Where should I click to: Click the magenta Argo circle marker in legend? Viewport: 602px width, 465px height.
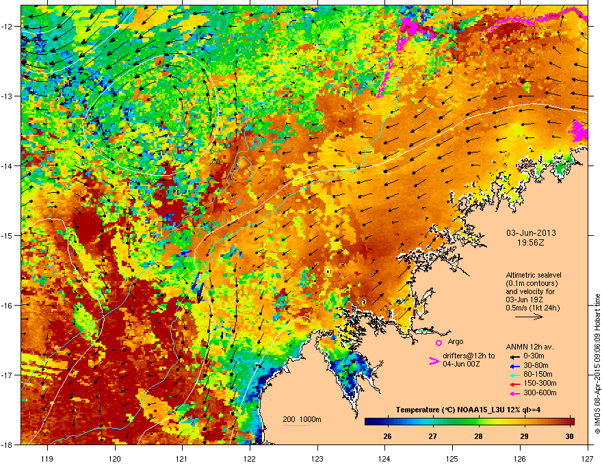tap(439, 343)
